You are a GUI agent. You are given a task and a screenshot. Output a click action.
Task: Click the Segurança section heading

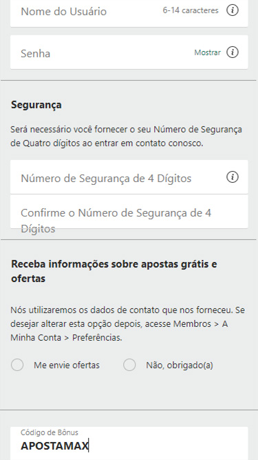click(36, 105)
